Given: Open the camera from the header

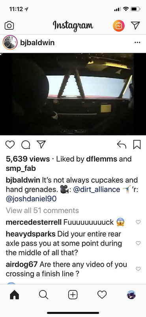Looking at the screenshot, I should click(9, 25).
